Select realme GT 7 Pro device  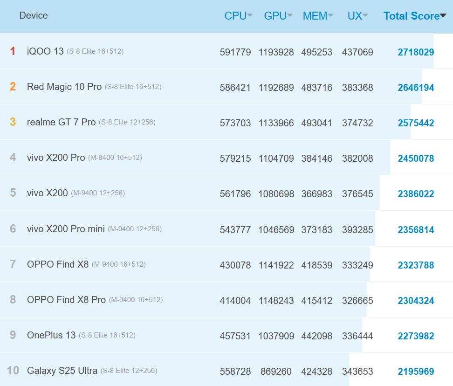tap(61, 122)
